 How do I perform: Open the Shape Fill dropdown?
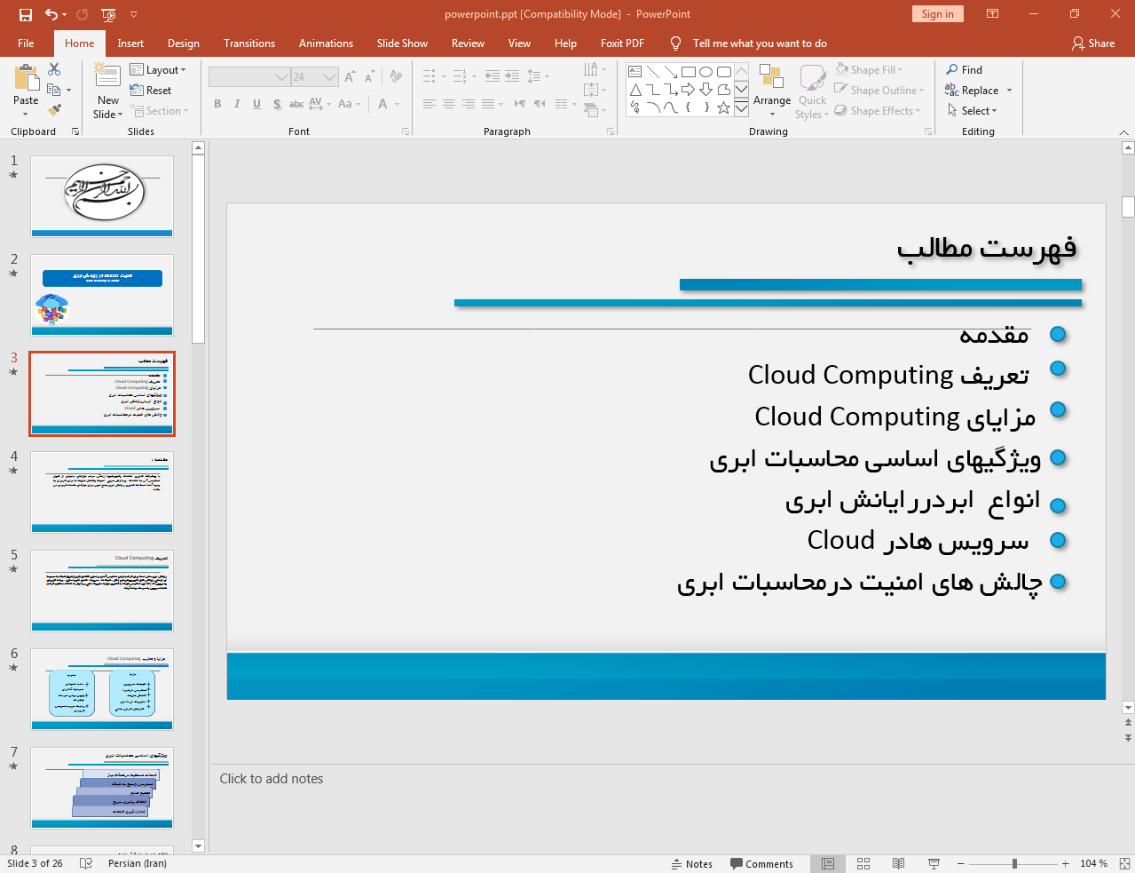pyautogui.click(x=869, y=69)
